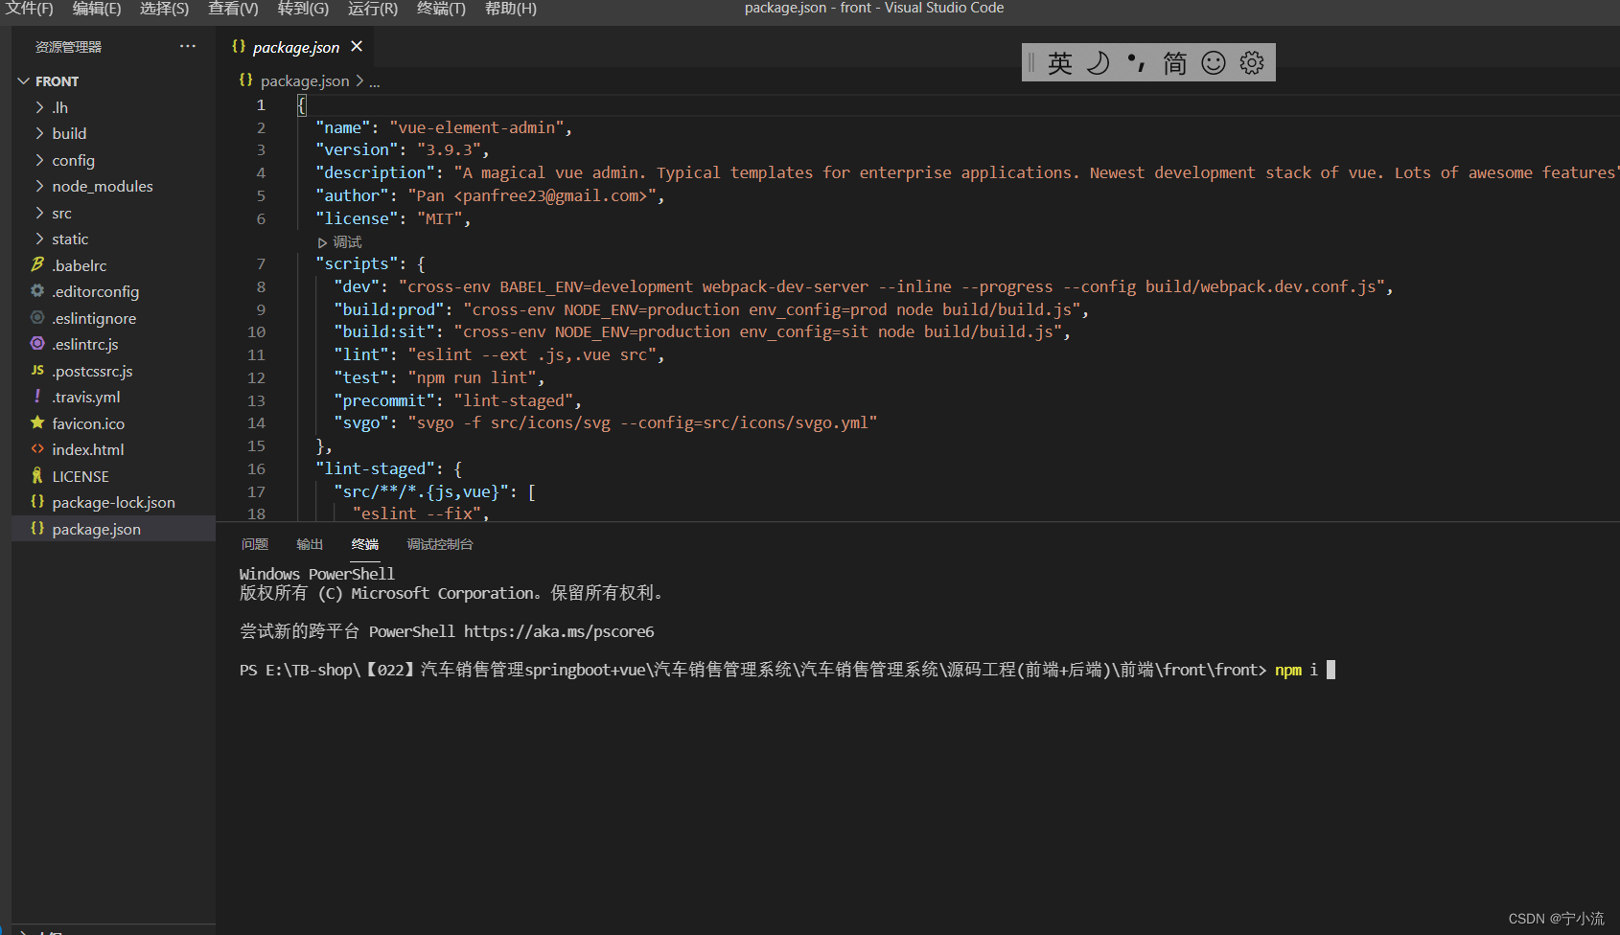Open the .eslintignore file
Image resolution: width=1620 pixels, height=935 pixels.
tap(115, 318)
